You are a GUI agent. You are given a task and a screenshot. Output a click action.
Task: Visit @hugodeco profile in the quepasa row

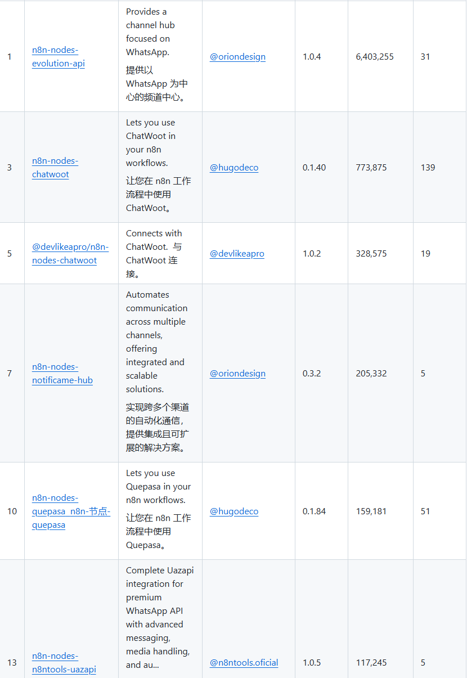234,511
